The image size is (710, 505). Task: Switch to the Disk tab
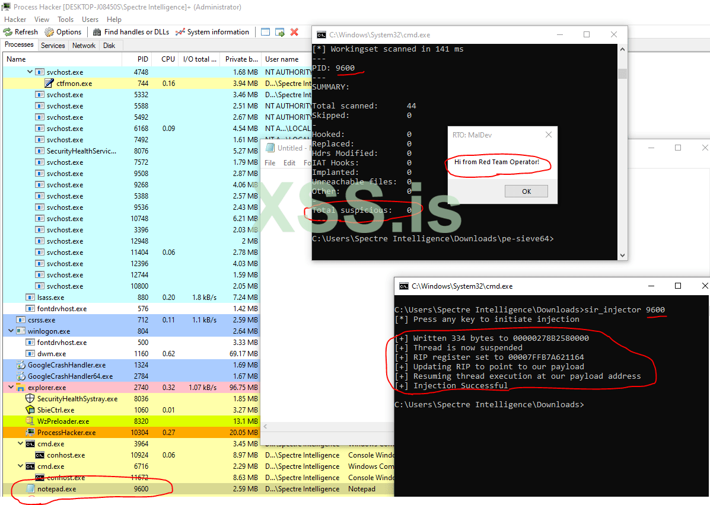pos(109,45)
